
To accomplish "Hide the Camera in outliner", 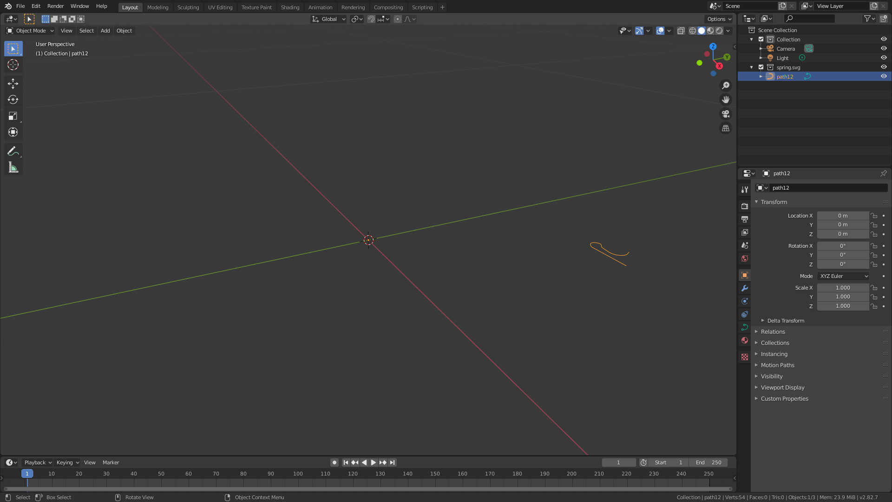I will 884,48.
